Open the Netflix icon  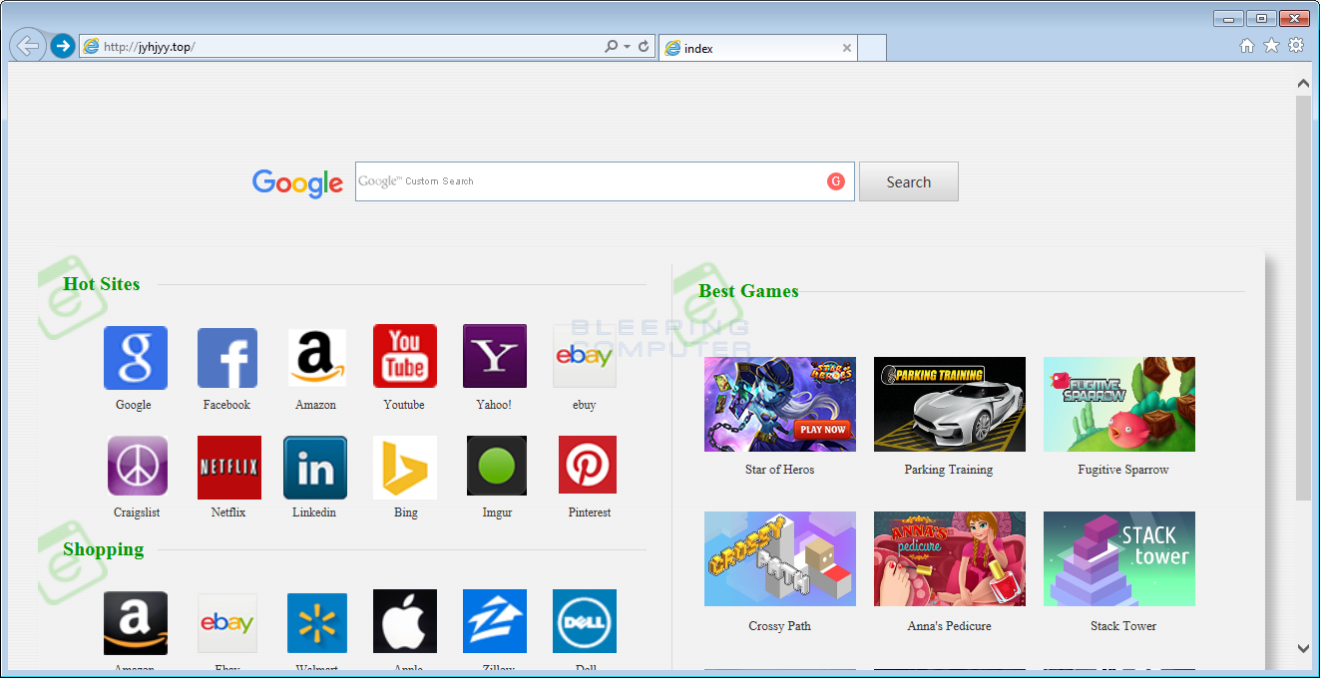pos(229,468)
